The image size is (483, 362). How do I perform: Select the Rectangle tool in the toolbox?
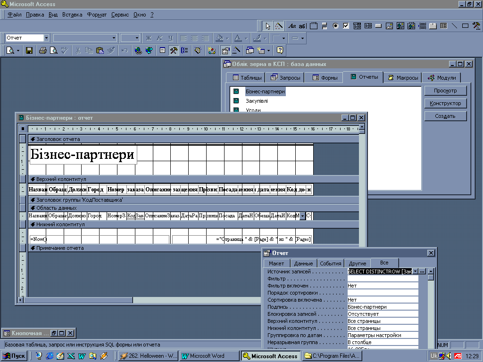pyautogui.click(x=465, y=26)
